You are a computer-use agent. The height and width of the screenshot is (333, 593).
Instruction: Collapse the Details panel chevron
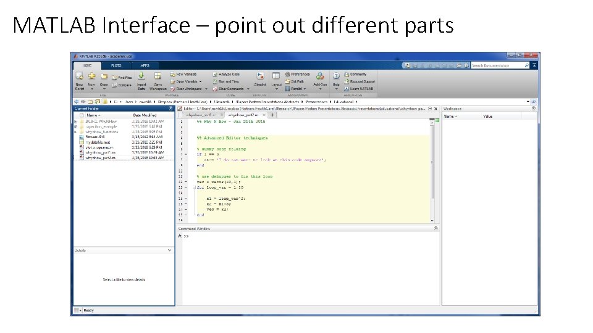(169, 250)
